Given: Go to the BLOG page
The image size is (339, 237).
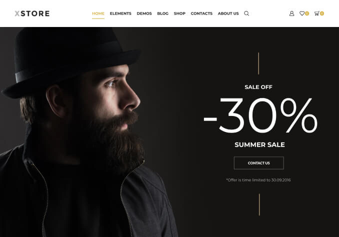Looking at the screenshot, I should point(163,13).
